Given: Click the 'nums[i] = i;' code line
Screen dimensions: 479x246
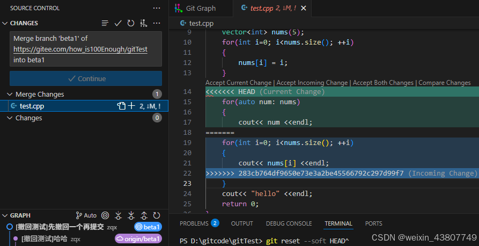Looking at the screenshot, I should (x=263, y=63).
